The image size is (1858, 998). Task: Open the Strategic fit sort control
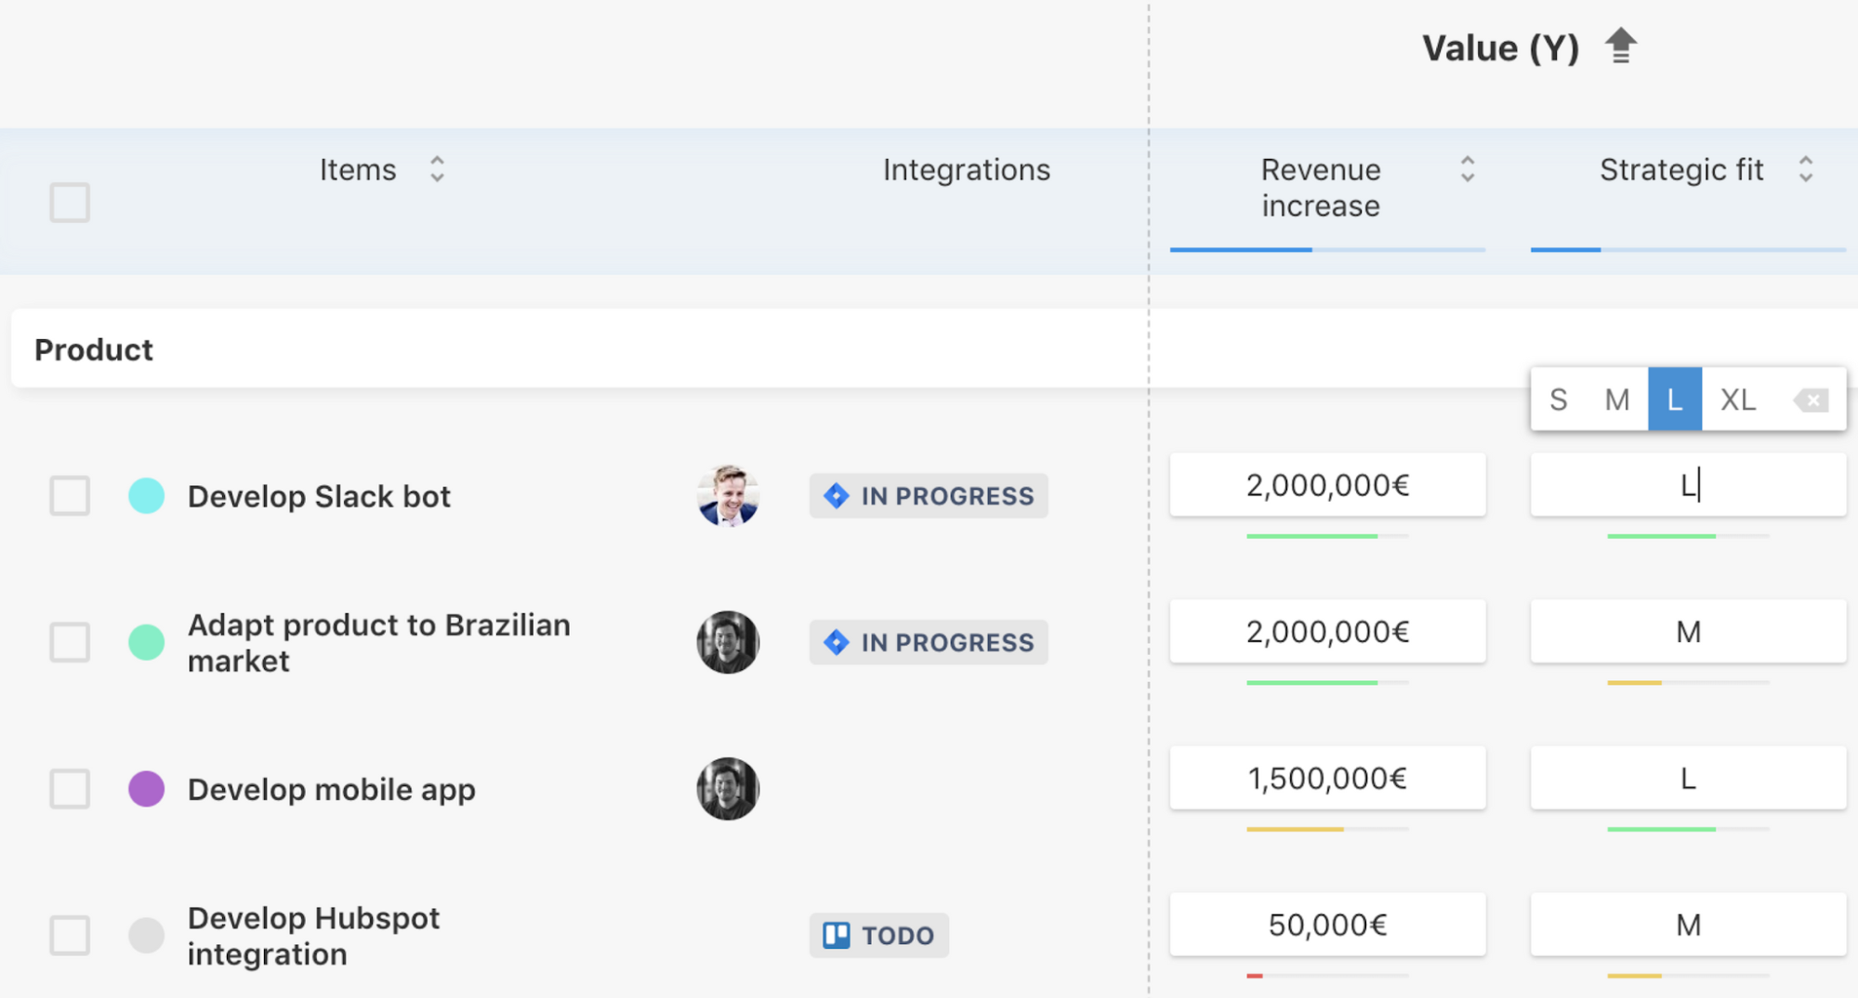1807,169
